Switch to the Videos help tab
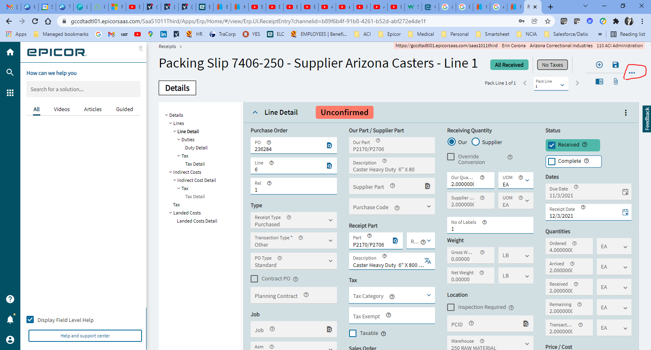Image resolution: width=651 pixels, height=350 pixels. click(62, 109)
